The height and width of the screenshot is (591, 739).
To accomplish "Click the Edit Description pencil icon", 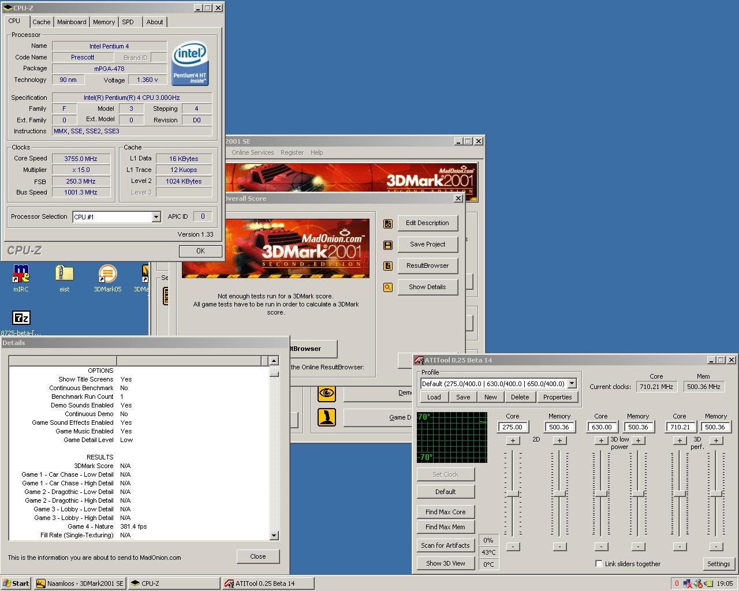I will coord(388,223).
